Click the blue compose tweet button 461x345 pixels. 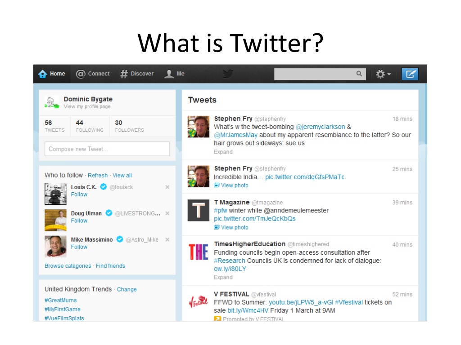pyautogui.click(x=410, y=74)
